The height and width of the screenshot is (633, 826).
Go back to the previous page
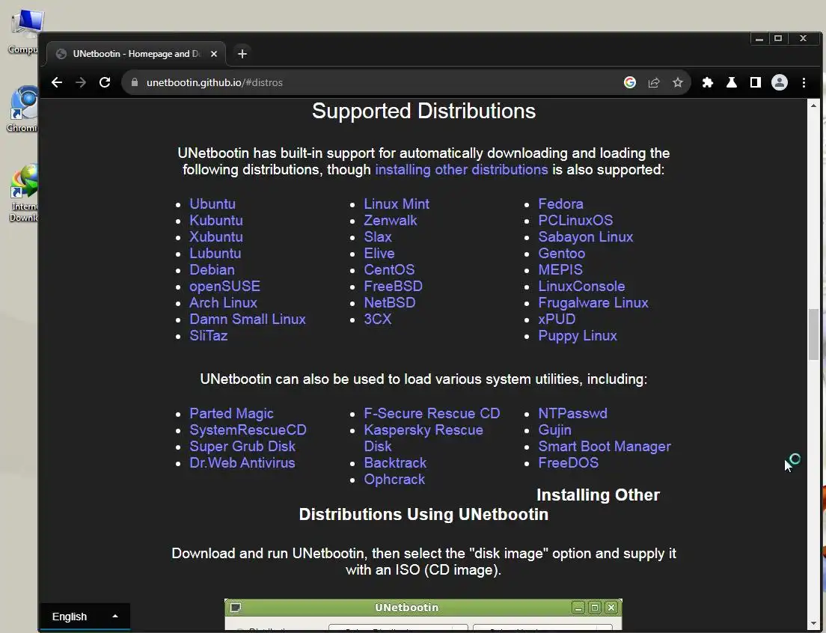point(57,83)
